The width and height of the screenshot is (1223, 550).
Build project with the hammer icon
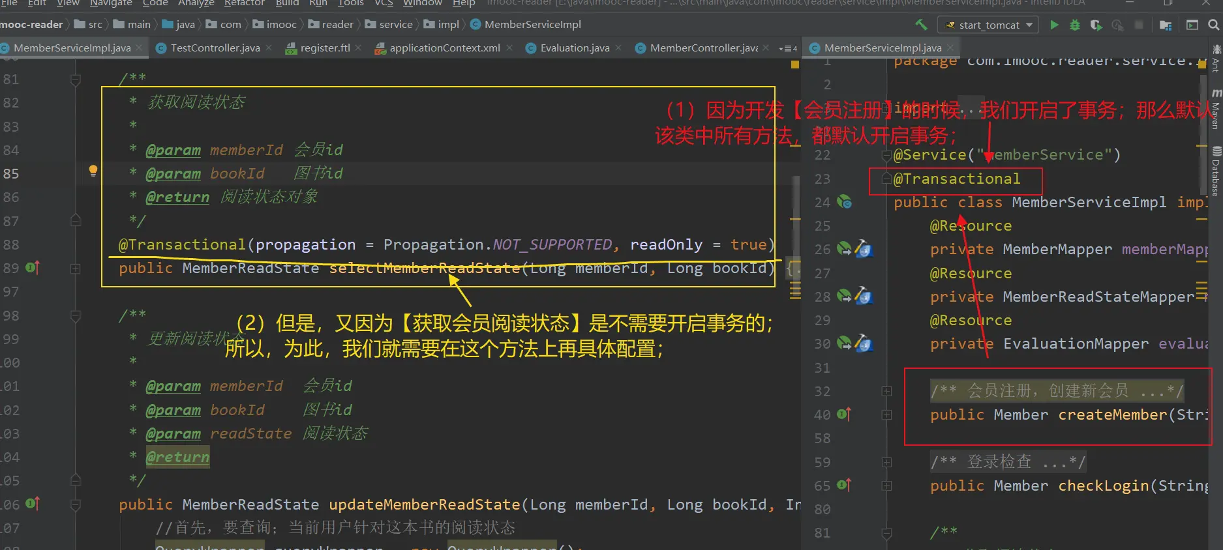(921, 25)
